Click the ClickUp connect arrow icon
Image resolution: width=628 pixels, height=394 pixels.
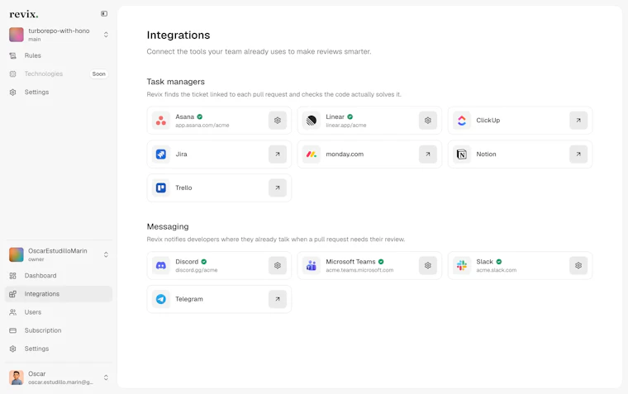click(578, 120)
